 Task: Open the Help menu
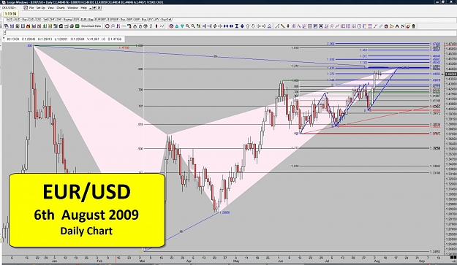pyautogui.click(x=83, y=8)
